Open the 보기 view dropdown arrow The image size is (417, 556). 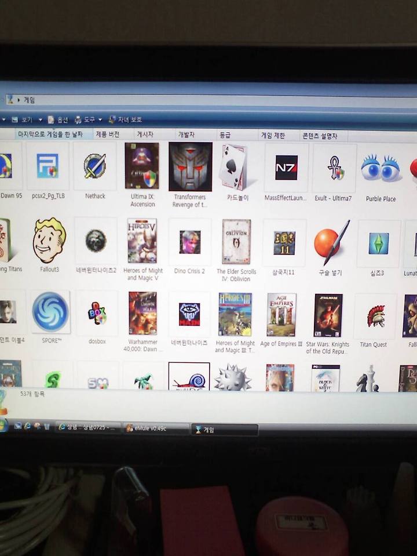(x=40, y=120)
